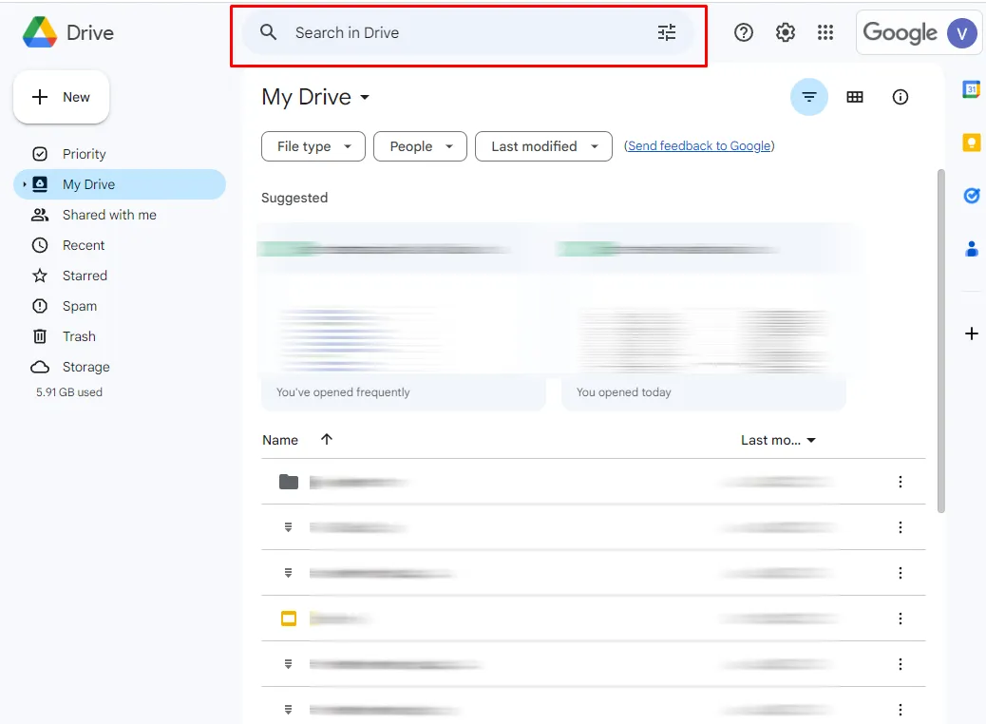Open Settings gear icon

[786, 32]
